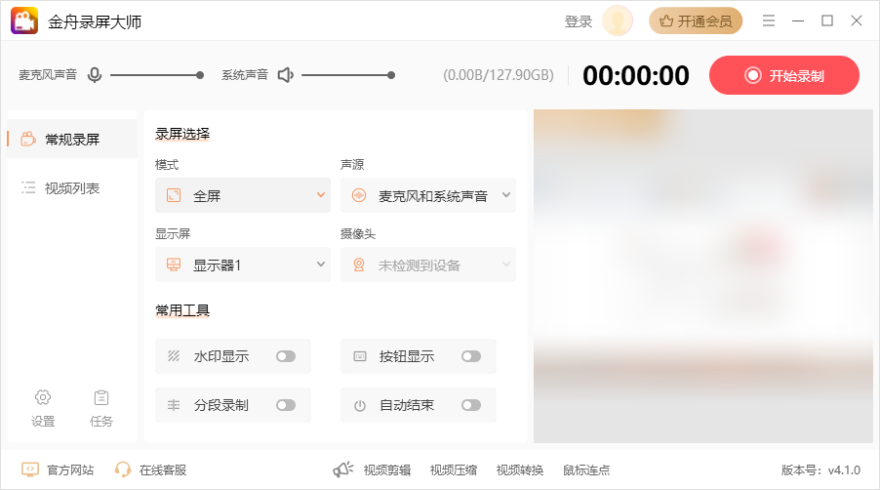Click the power icon beside 自动结束

point(360,405)
